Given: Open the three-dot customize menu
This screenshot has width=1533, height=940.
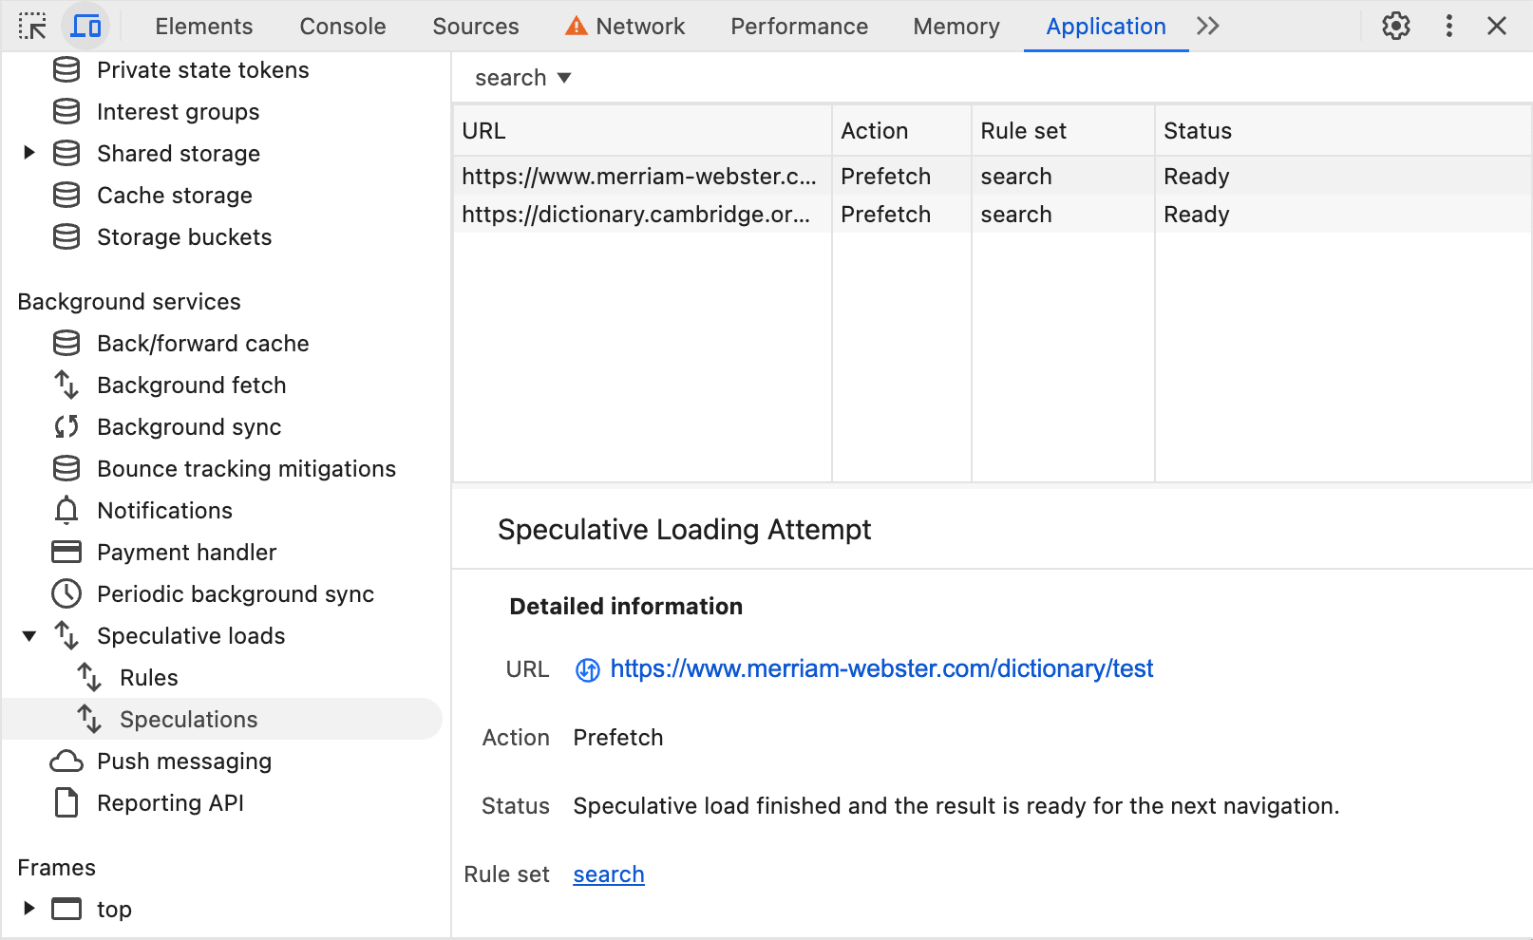Looking at the screenshot, I should (1448, 26).
